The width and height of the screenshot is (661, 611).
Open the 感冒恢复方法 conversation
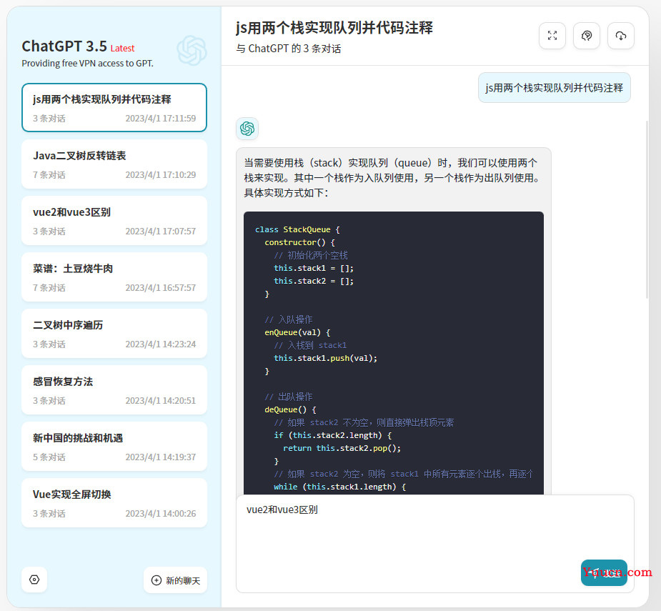114,390
